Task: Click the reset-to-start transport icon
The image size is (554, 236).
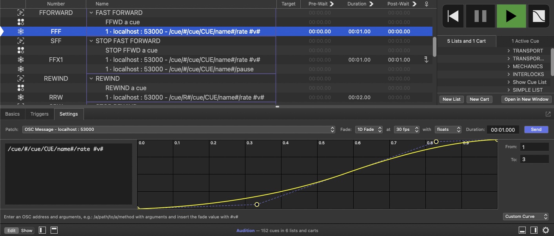Action: [x=453, y=16]
